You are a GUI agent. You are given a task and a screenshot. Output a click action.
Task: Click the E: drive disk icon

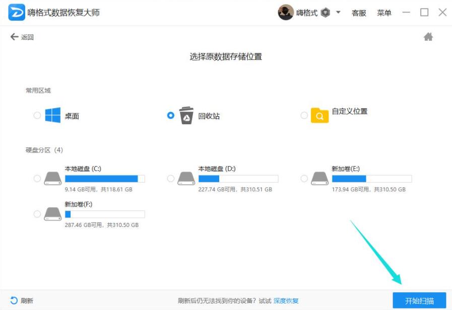[319, 179]
